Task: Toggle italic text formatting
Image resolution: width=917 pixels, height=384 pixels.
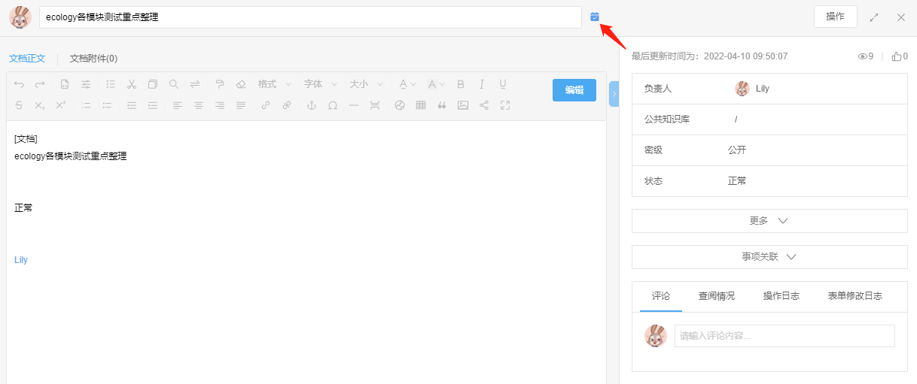Action: [482, 84]
